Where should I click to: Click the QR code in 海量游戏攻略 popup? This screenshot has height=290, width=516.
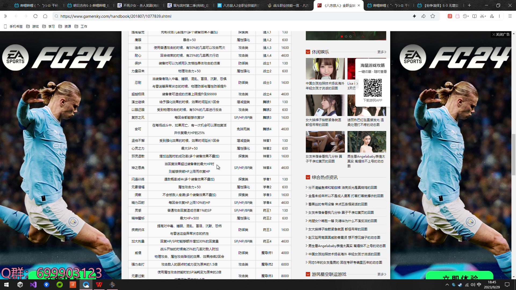372,88
